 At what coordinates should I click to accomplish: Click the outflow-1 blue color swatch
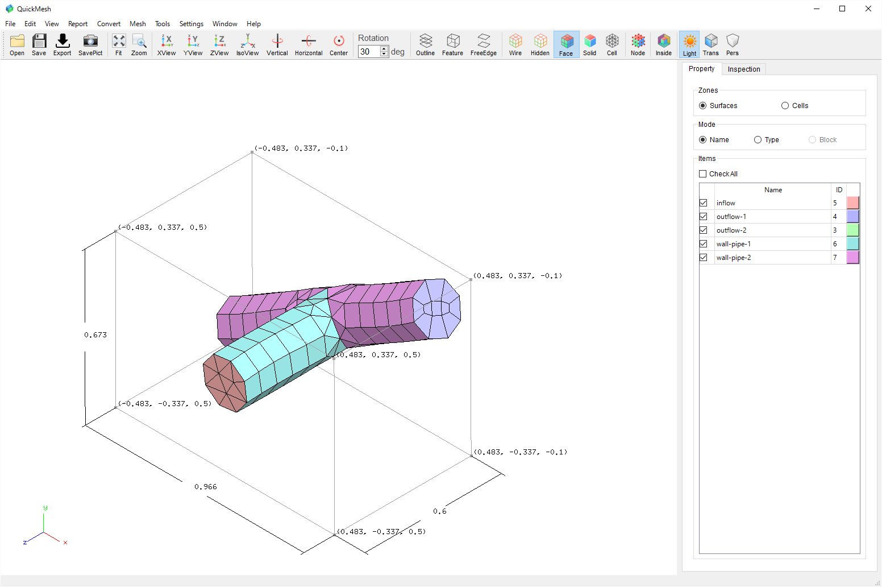coord(852,217)
